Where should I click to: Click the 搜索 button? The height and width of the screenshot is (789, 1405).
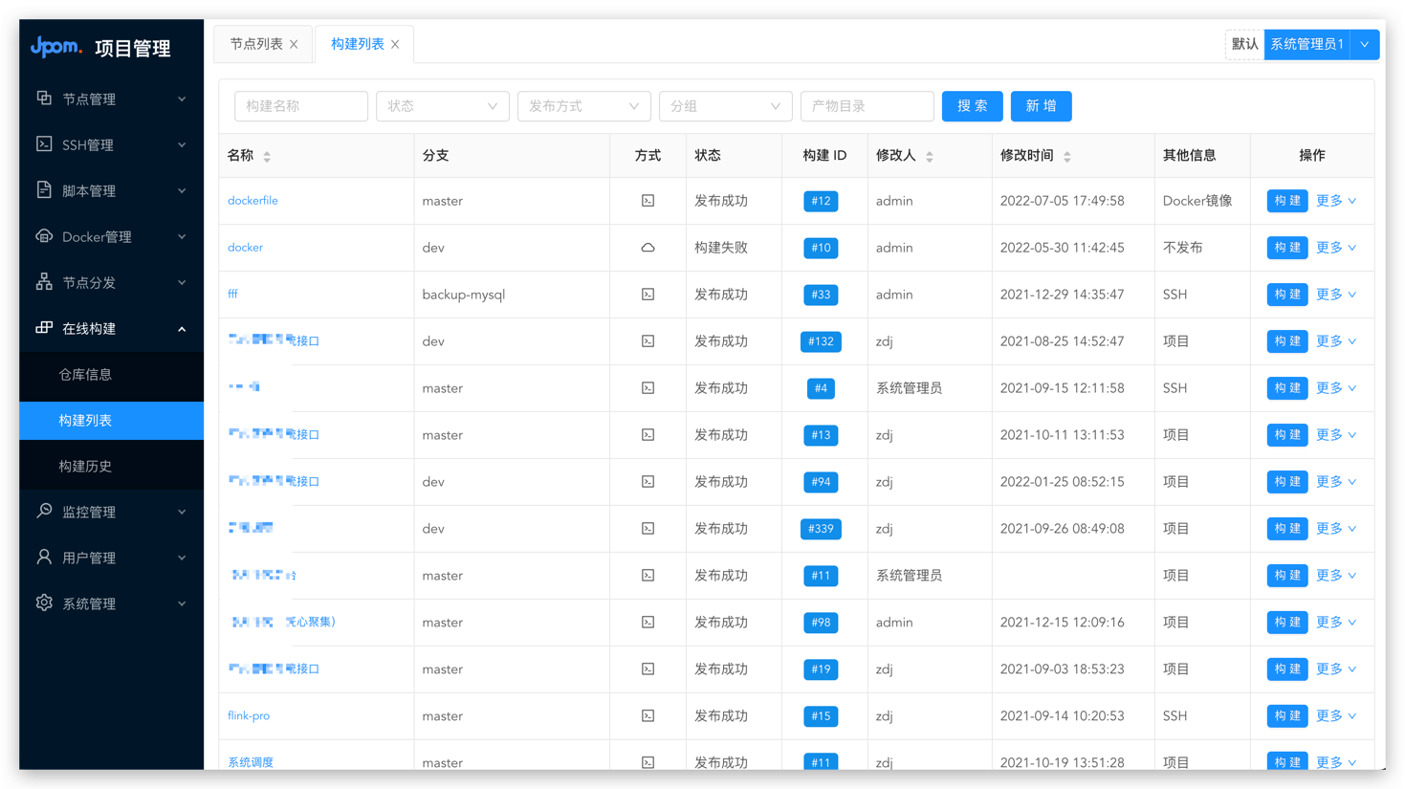click(x=972, y=106)
